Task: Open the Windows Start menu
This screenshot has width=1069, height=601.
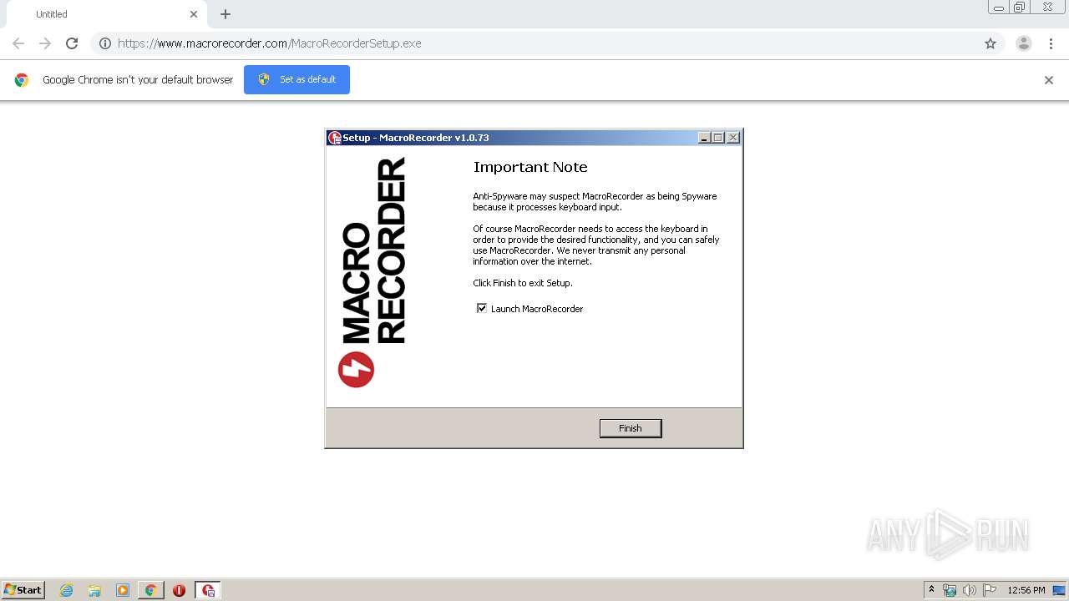Action: tap(23, 590)
